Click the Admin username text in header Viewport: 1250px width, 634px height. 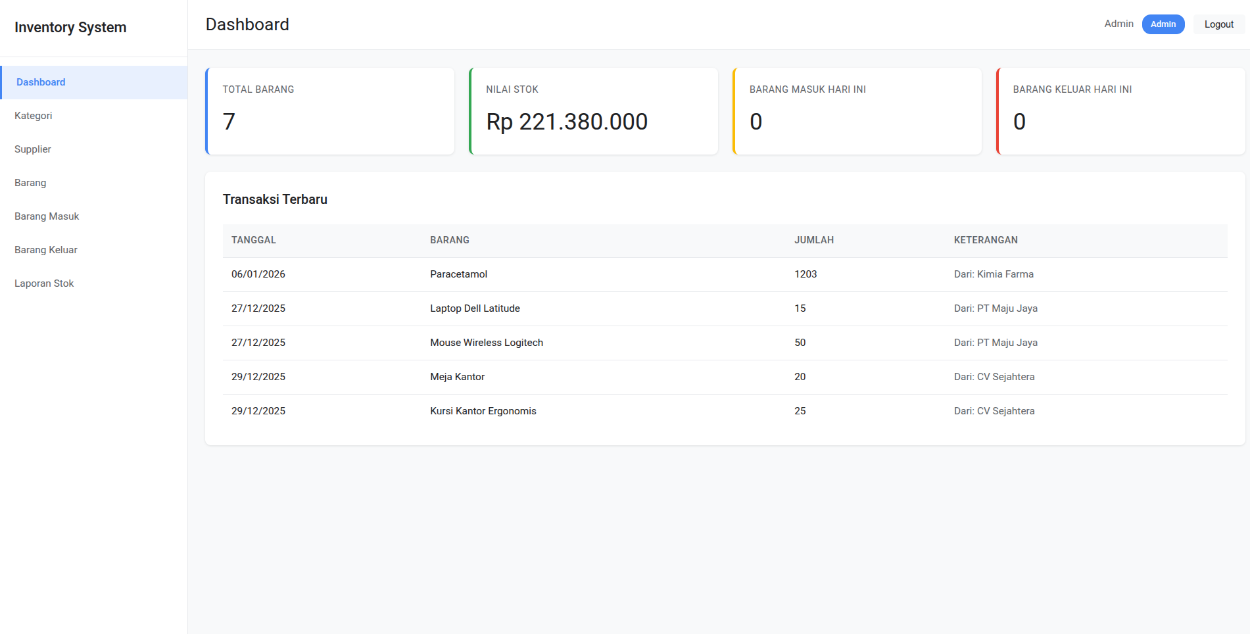click(1118, 24)
